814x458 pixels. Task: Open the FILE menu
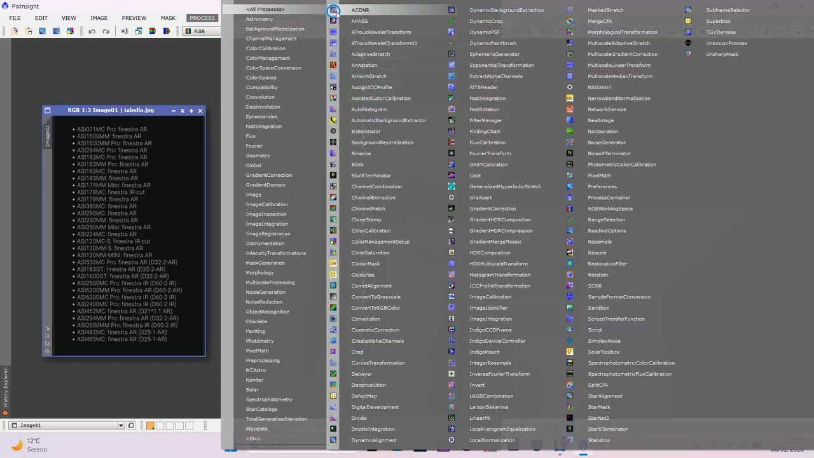(15, 18)
